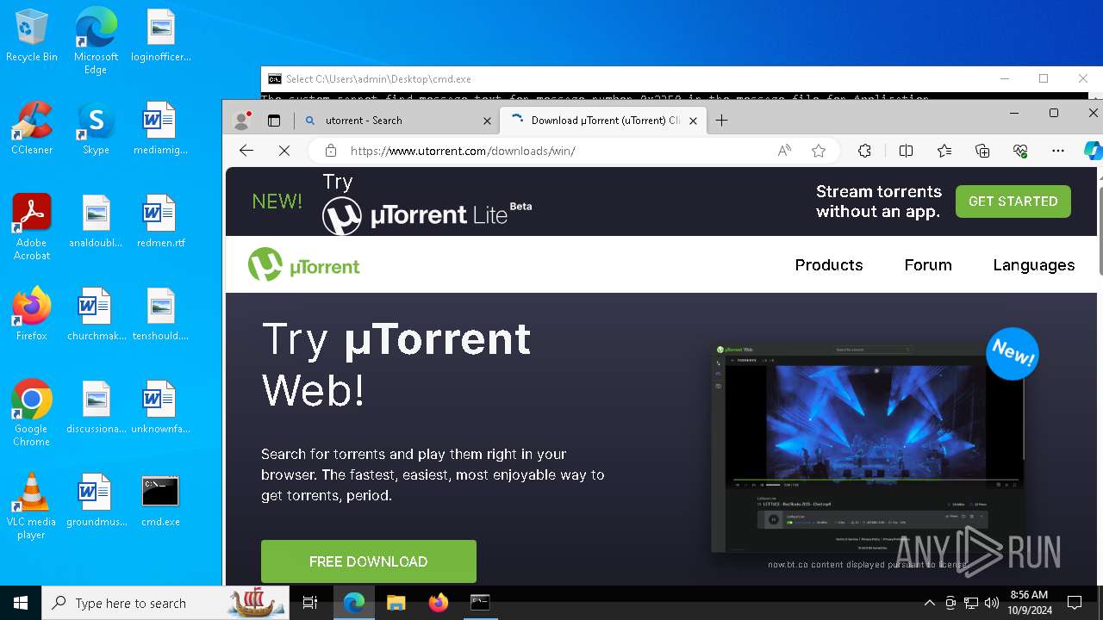Viewport: 1103px width, 620px height.
Task: Open notification center icon
Action: [1075, 603]
